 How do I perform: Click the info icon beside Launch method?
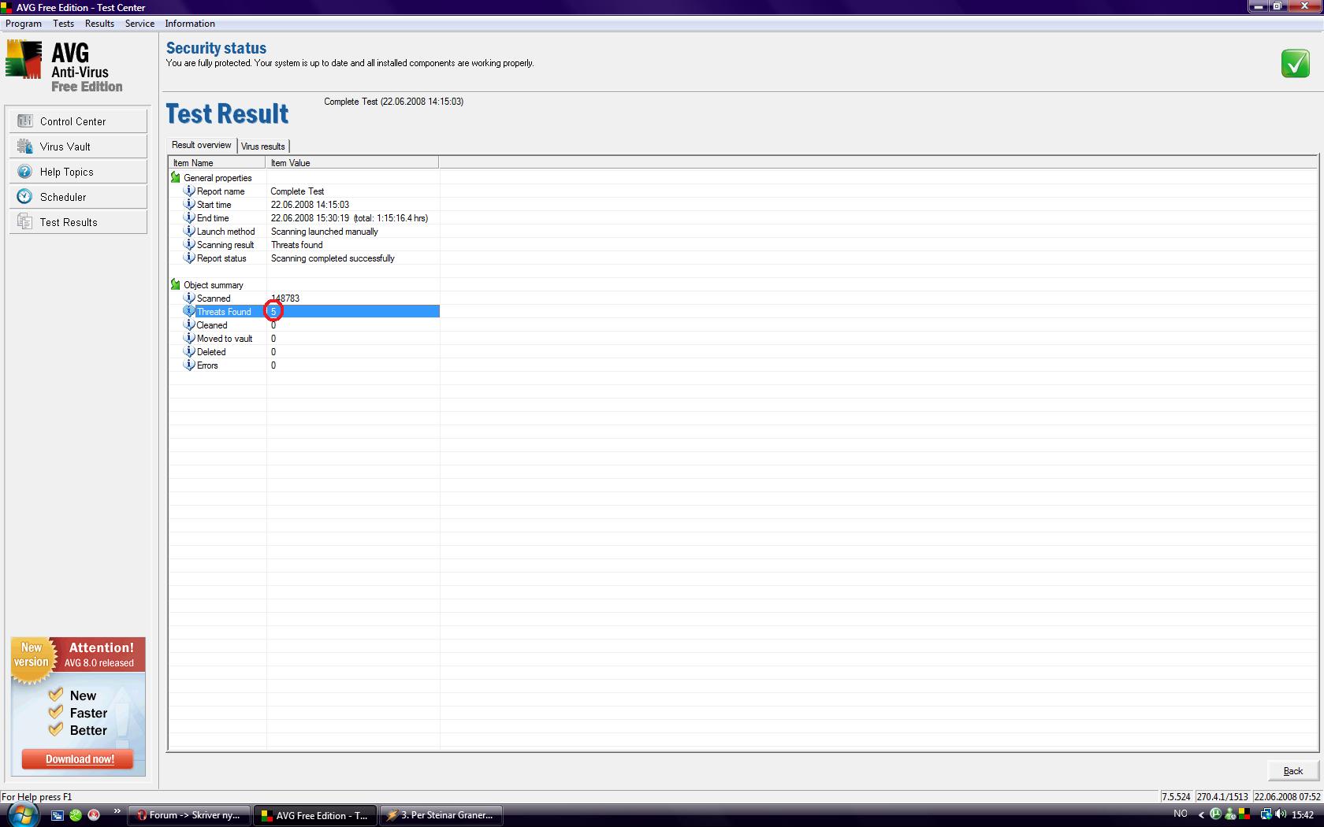tap(189, 231)
